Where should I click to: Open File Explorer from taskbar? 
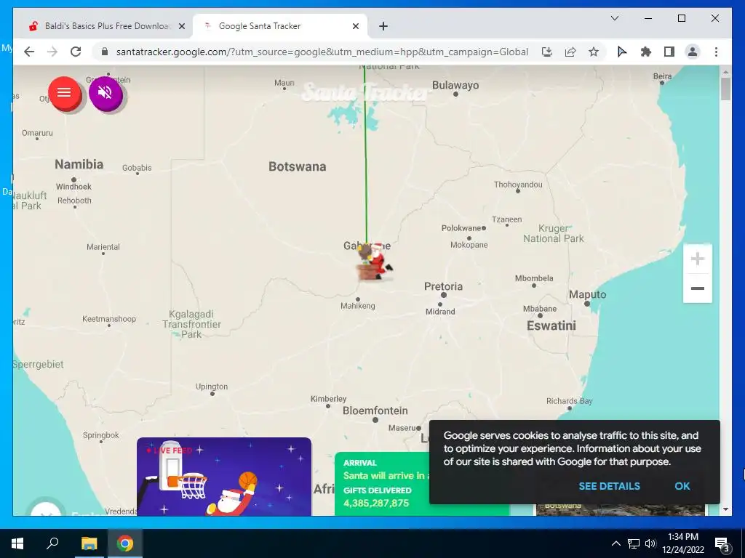tap(89, 543)
